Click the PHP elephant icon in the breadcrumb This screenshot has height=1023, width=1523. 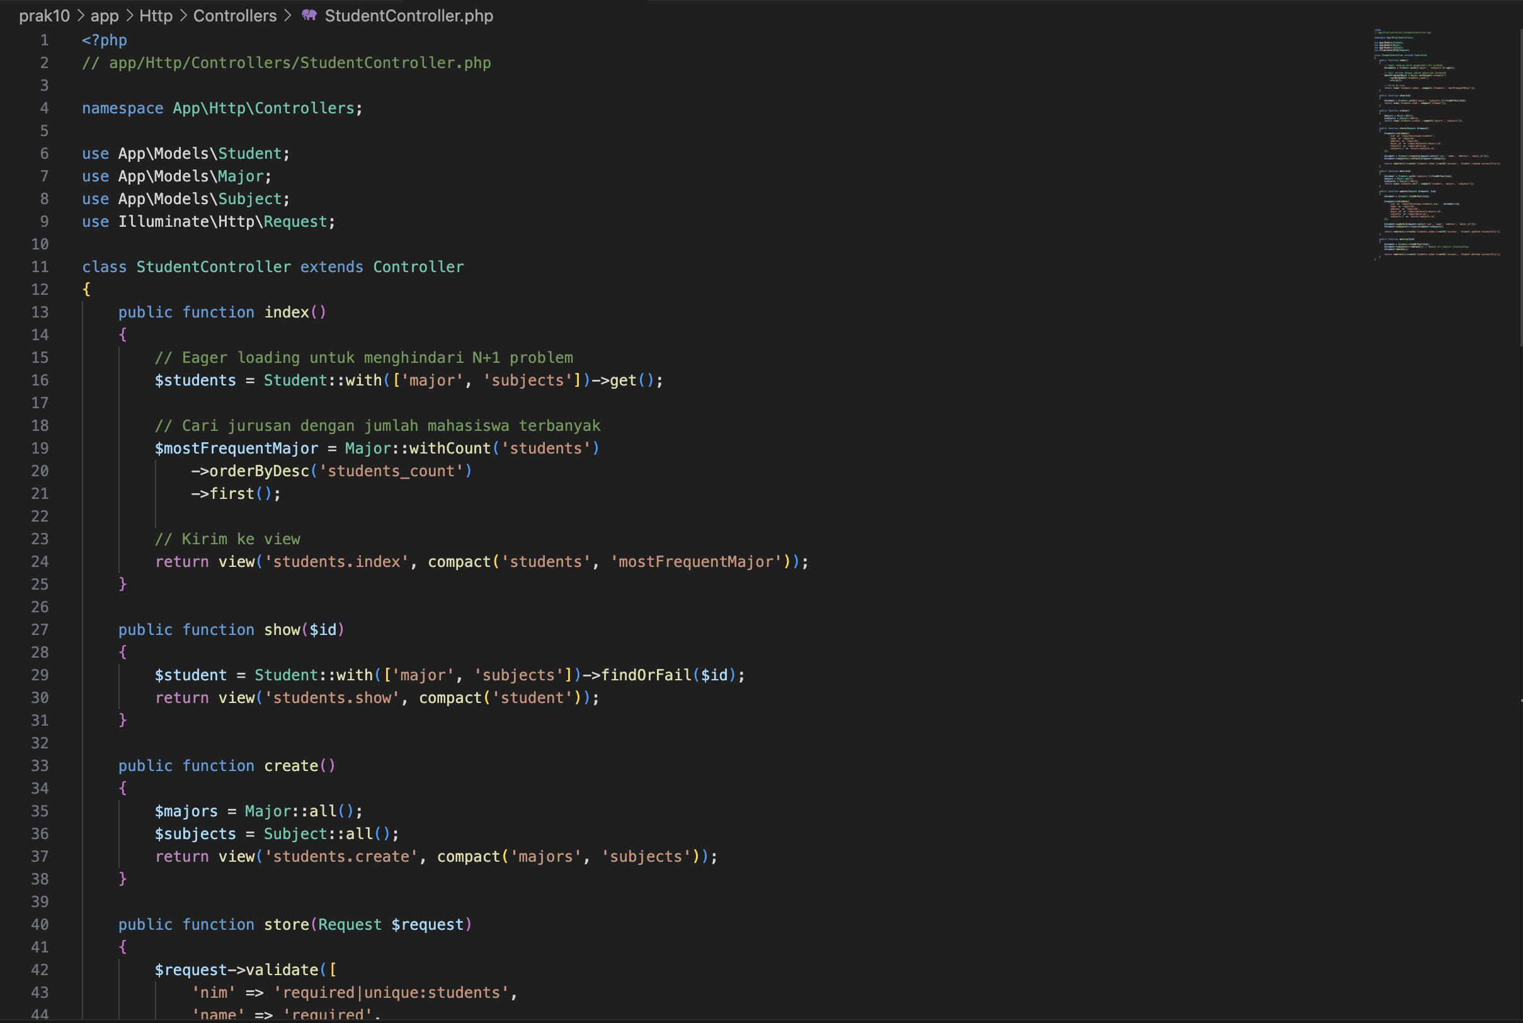click(x=309, y=16)
